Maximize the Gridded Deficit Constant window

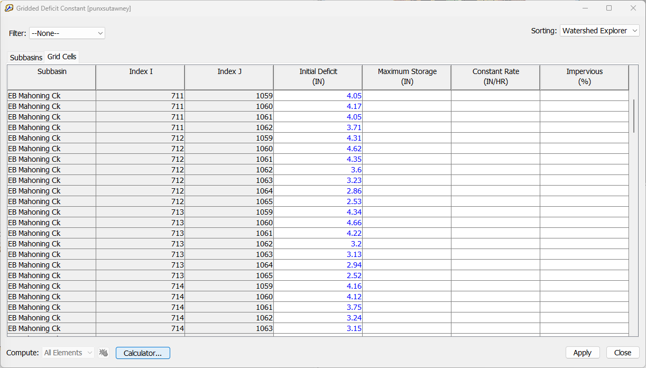(609, 8)
